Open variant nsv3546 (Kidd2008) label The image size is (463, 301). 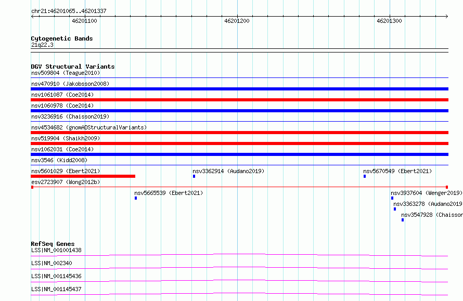point(59,160)
